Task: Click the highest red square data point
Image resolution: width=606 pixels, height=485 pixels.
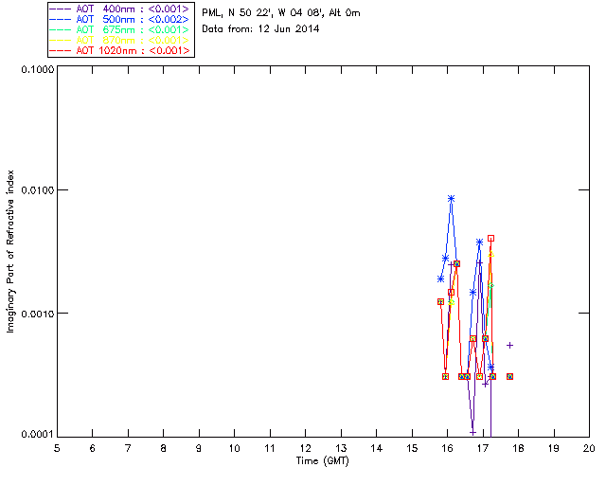Action: (x=490, y=239)
